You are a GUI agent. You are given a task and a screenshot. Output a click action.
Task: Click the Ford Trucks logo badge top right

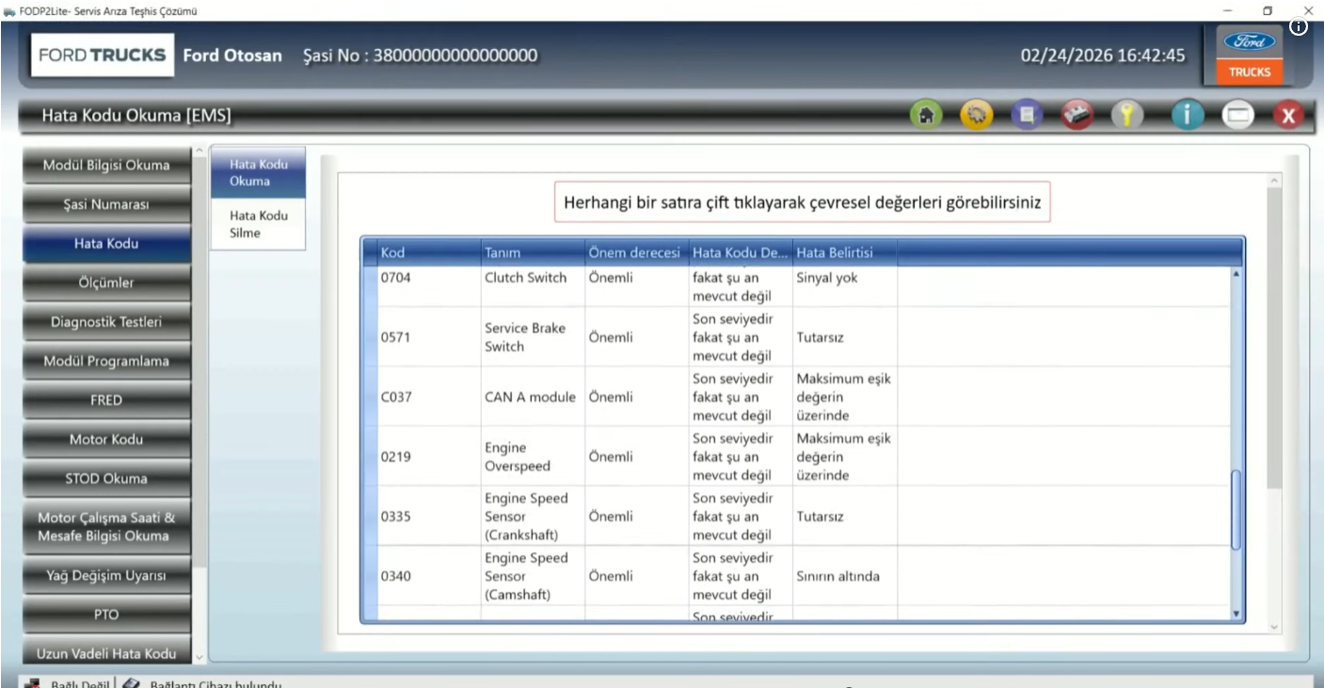pos(1250,56)
